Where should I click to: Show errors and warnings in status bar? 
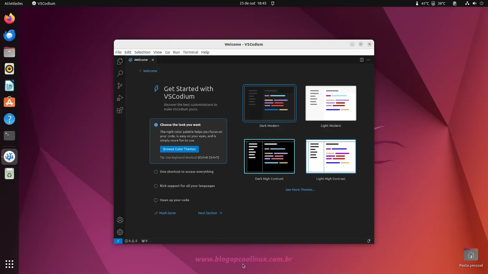point(131,241)
